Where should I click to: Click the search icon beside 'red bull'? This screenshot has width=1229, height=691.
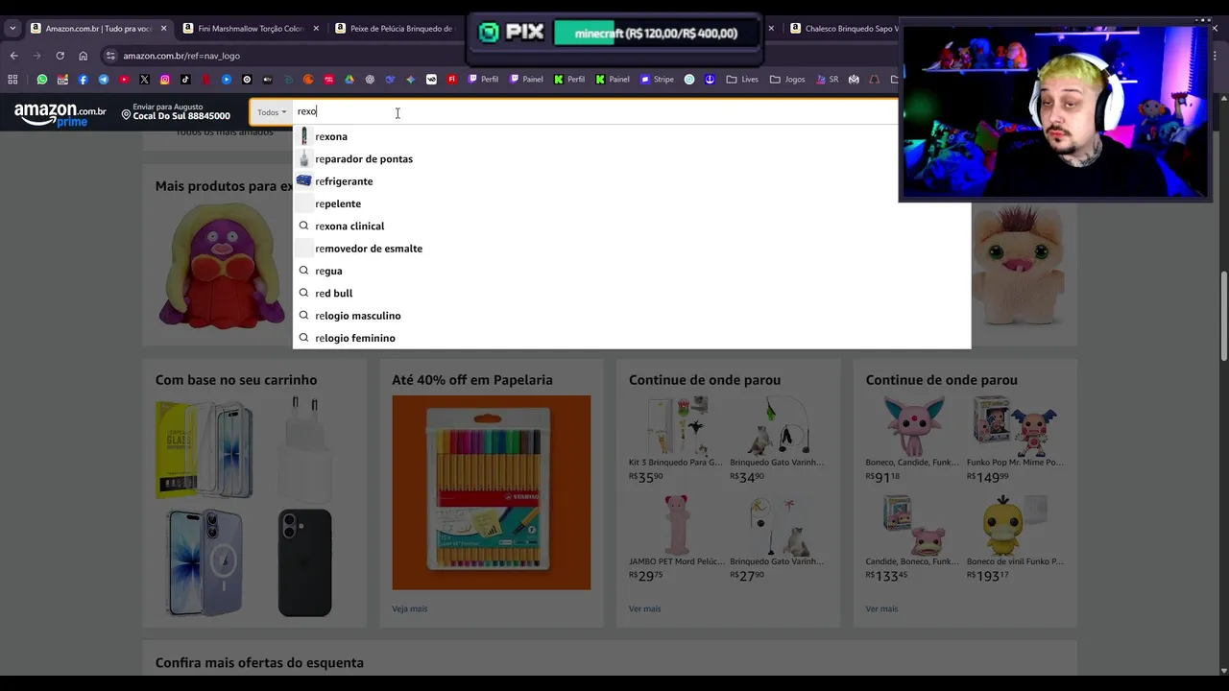tap(303, 293)
